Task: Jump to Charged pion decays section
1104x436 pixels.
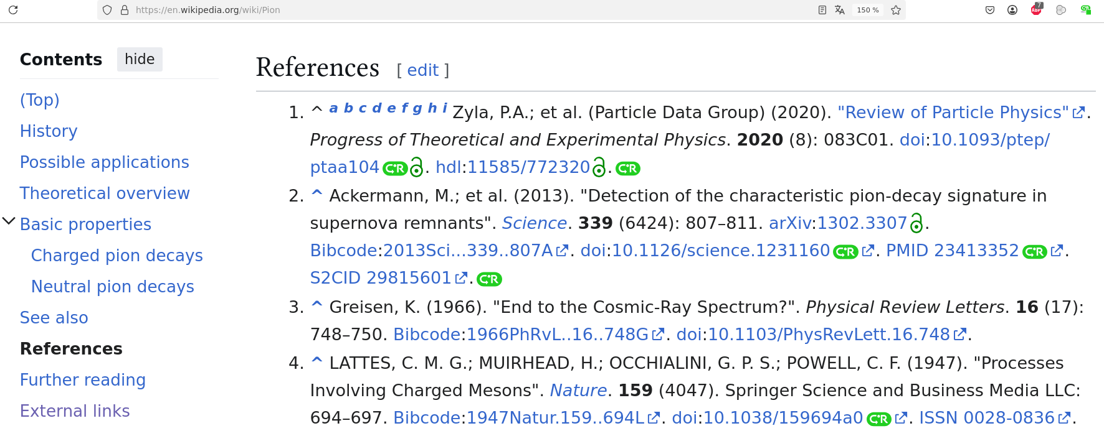Action: pos(117,256)
